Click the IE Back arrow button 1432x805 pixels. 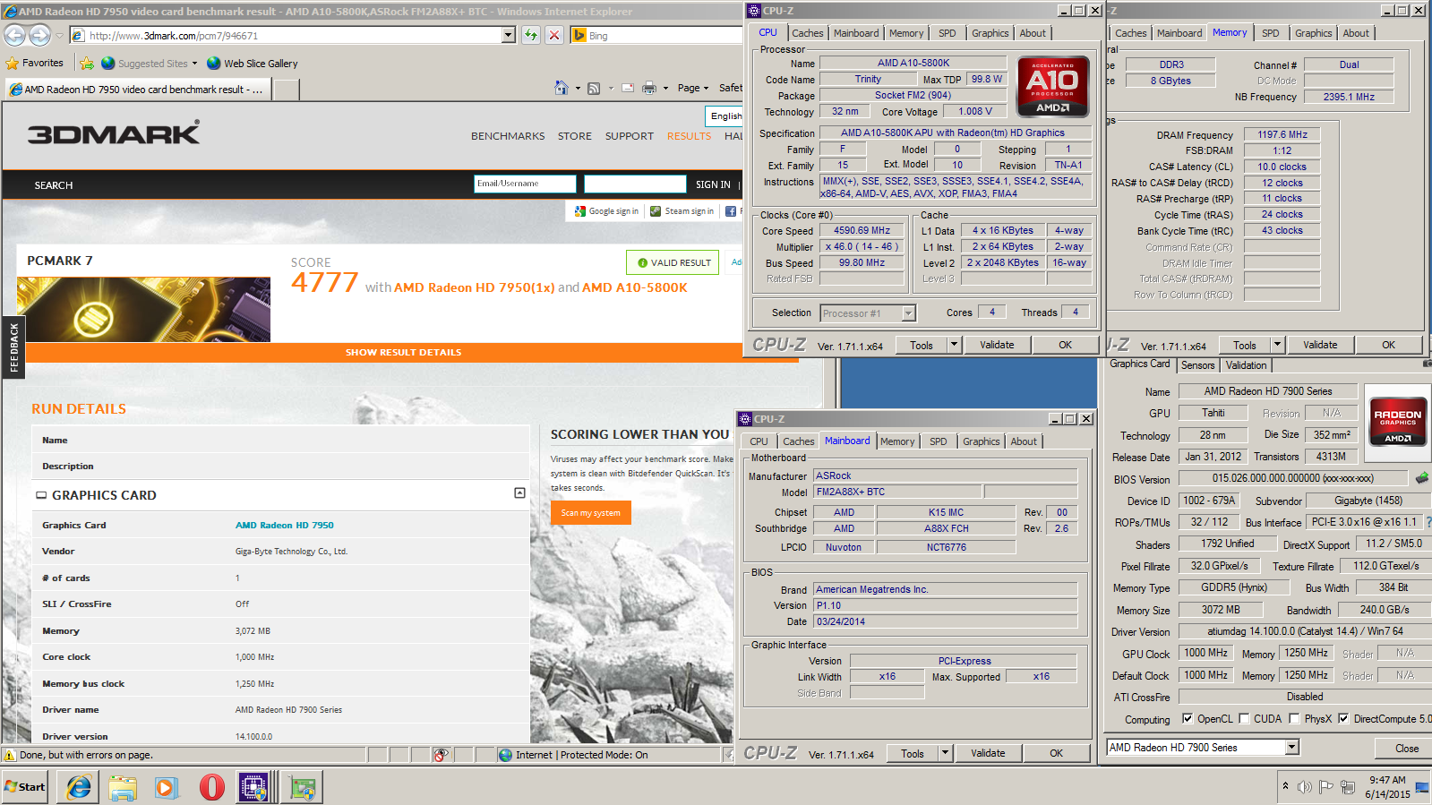15,35
